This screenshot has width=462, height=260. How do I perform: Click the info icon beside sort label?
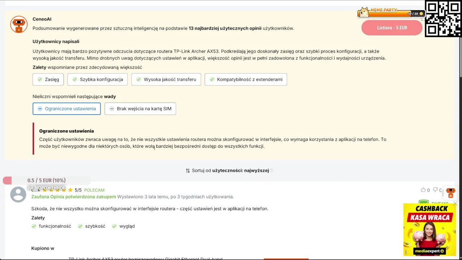coord(271,170)
